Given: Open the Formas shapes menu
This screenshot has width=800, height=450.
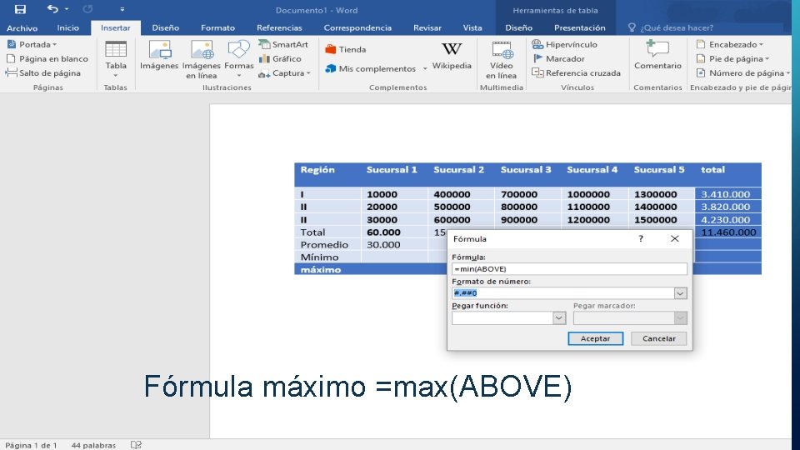Looking at the screenshot, I should point(239,58).
